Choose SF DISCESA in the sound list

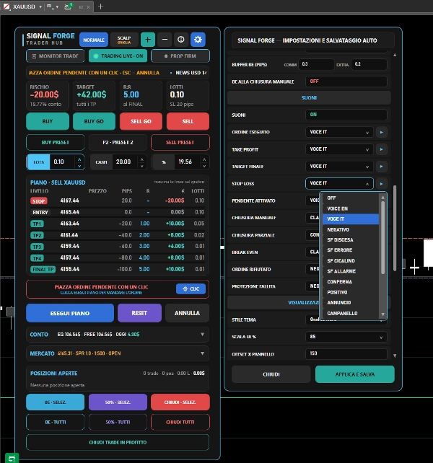(351, 239)
